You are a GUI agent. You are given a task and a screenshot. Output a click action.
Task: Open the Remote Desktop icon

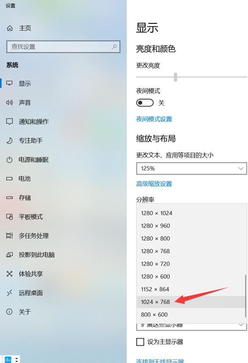coord(9,293)
